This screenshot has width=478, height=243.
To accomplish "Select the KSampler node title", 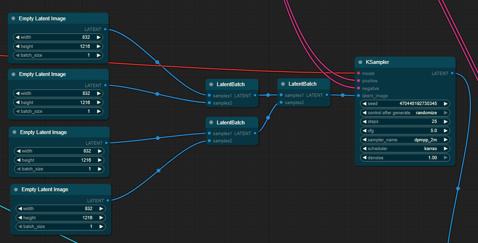I will pyautogui.click(x=377, y=62).
